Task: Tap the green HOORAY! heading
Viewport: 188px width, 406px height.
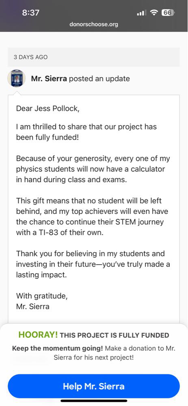Action: coord(38,335)
